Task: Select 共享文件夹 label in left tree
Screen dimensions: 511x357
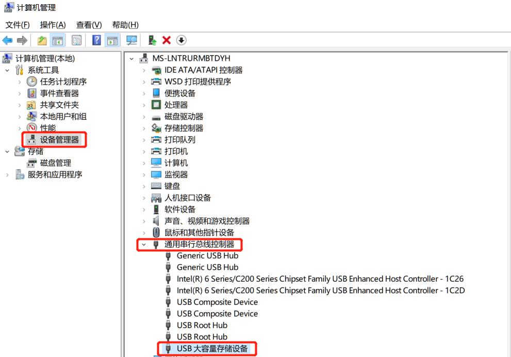Action: click(59, 105)
